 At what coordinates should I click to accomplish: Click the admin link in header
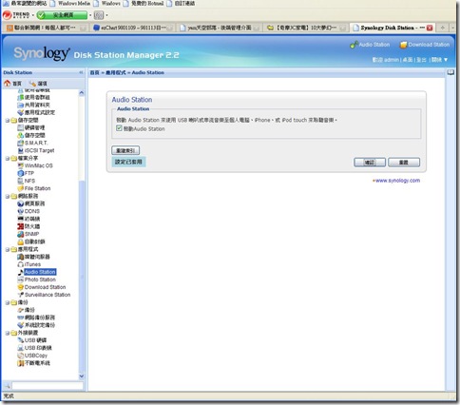[x=391, y=60]
